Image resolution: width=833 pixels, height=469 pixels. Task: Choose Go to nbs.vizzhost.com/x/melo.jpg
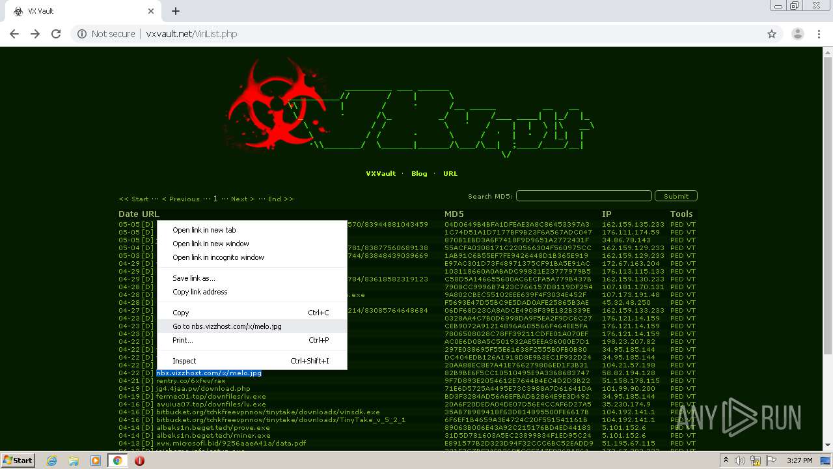[252, 326]
